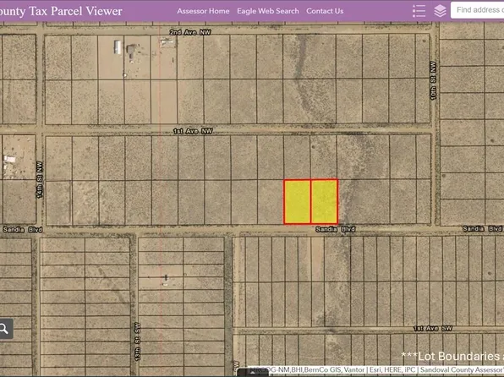Click the magnifier search icon
The image size is (504, 377).
[x=4, y=329]
